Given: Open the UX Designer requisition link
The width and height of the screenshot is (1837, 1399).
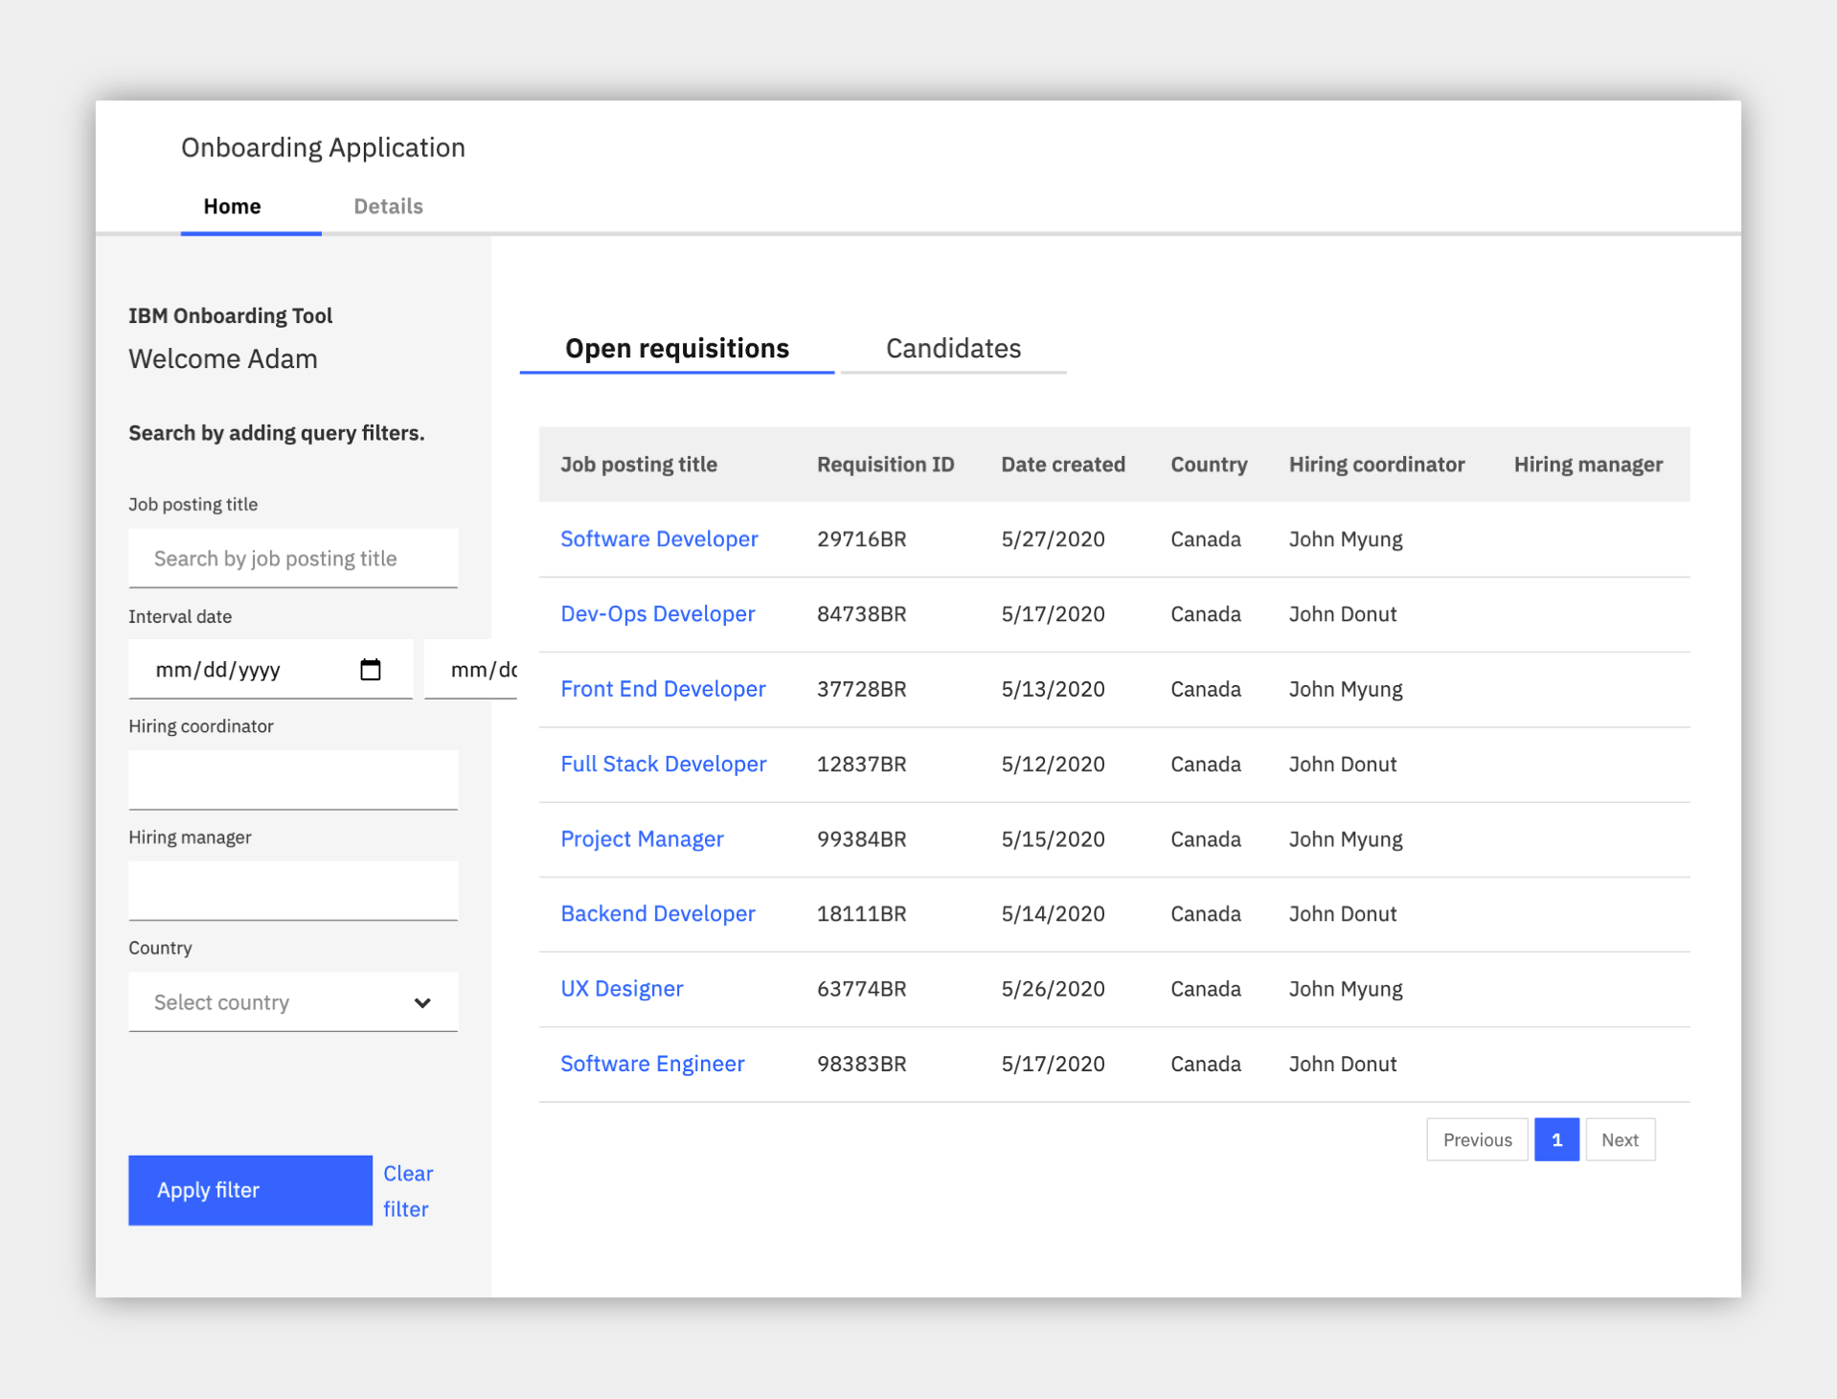Looking at the screenshot, I should [622, 989].
